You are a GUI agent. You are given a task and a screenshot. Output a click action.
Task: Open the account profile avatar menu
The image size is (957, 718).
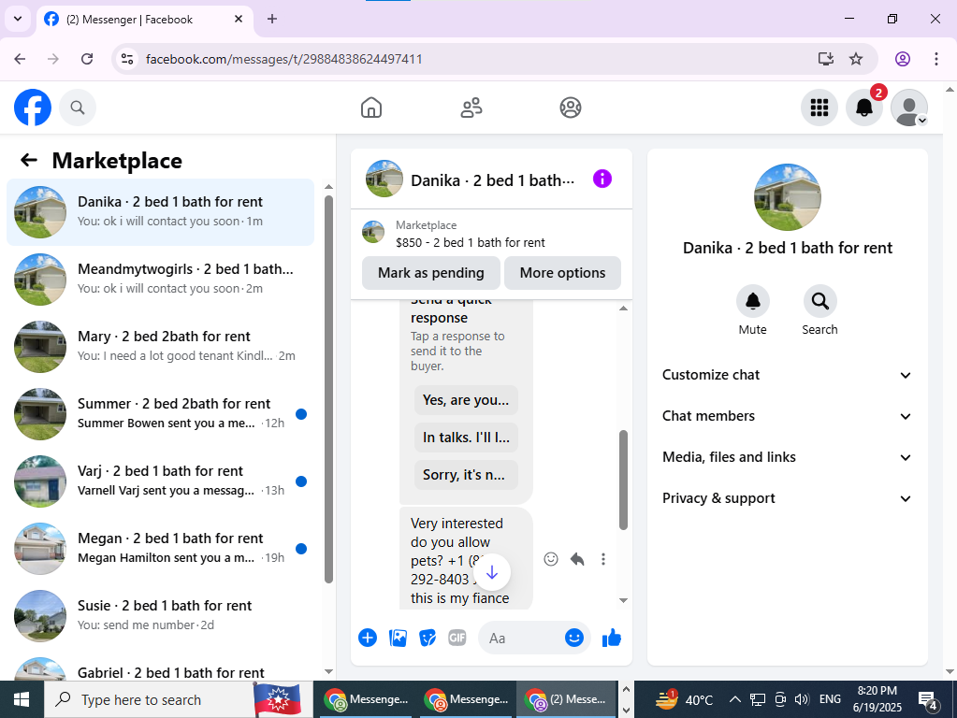909,108
